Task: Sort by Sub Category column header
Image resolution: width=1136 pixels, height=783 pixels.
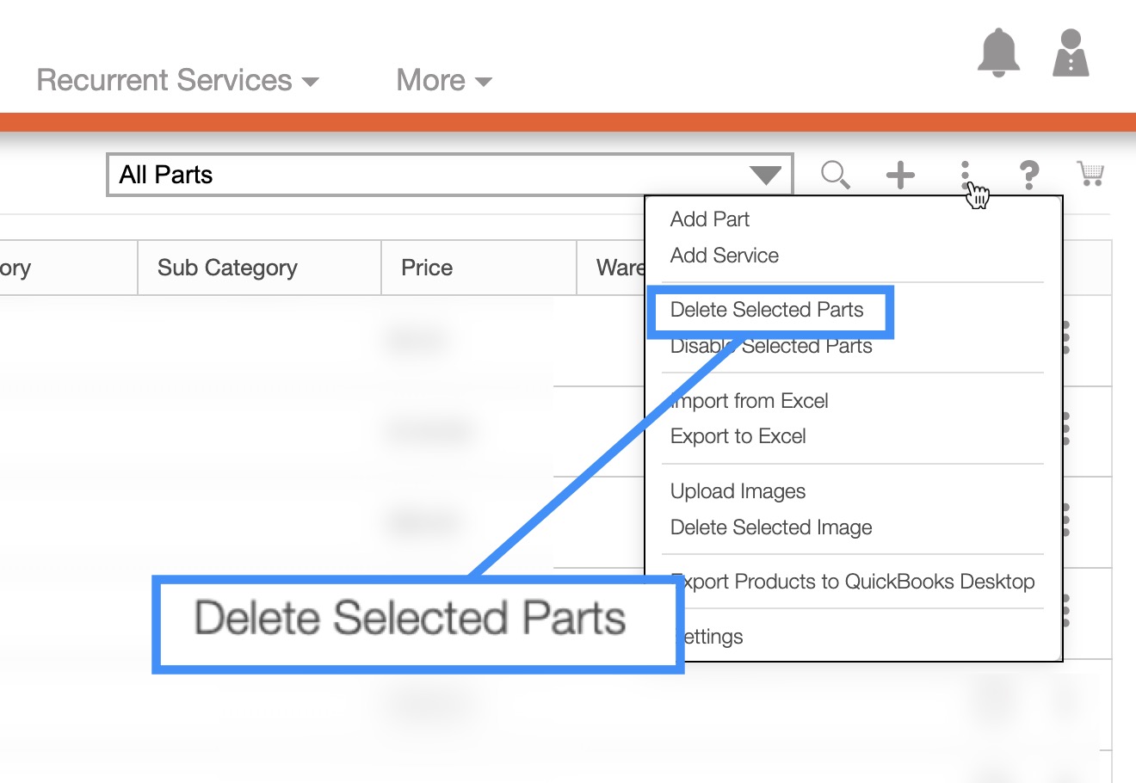Action: [227, 268]
